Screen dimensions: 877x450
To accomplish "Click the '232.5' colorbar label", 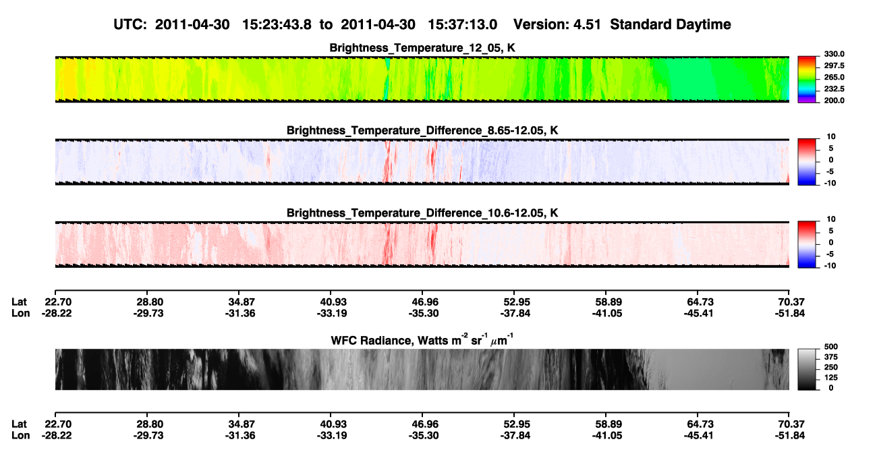I will 834,89.
